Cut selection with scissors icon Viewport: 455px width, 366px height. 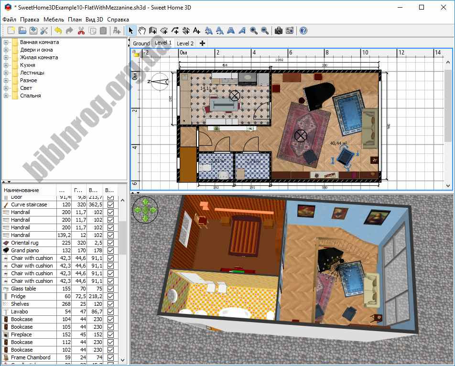(x=81, y=31)
